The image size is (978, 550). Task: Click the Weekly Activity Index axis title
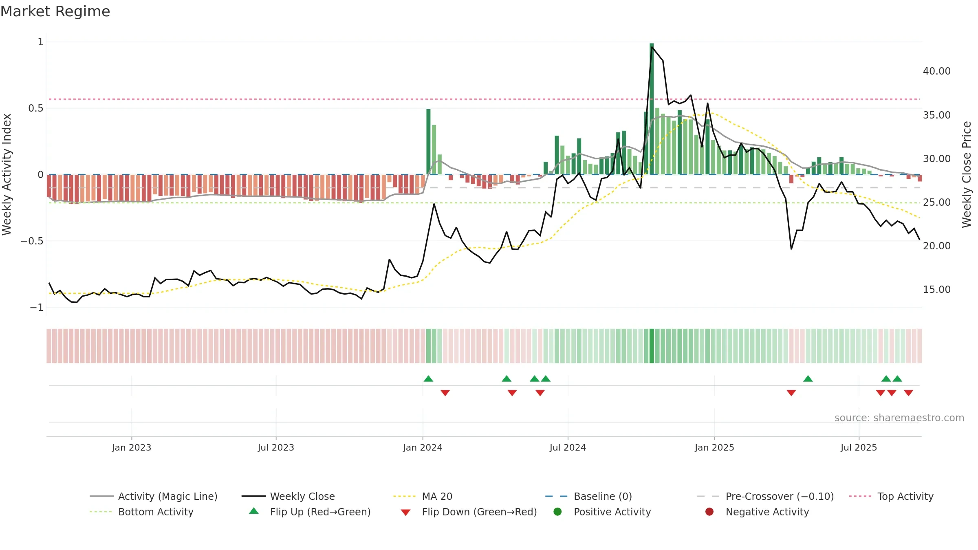tap(7, 174)
